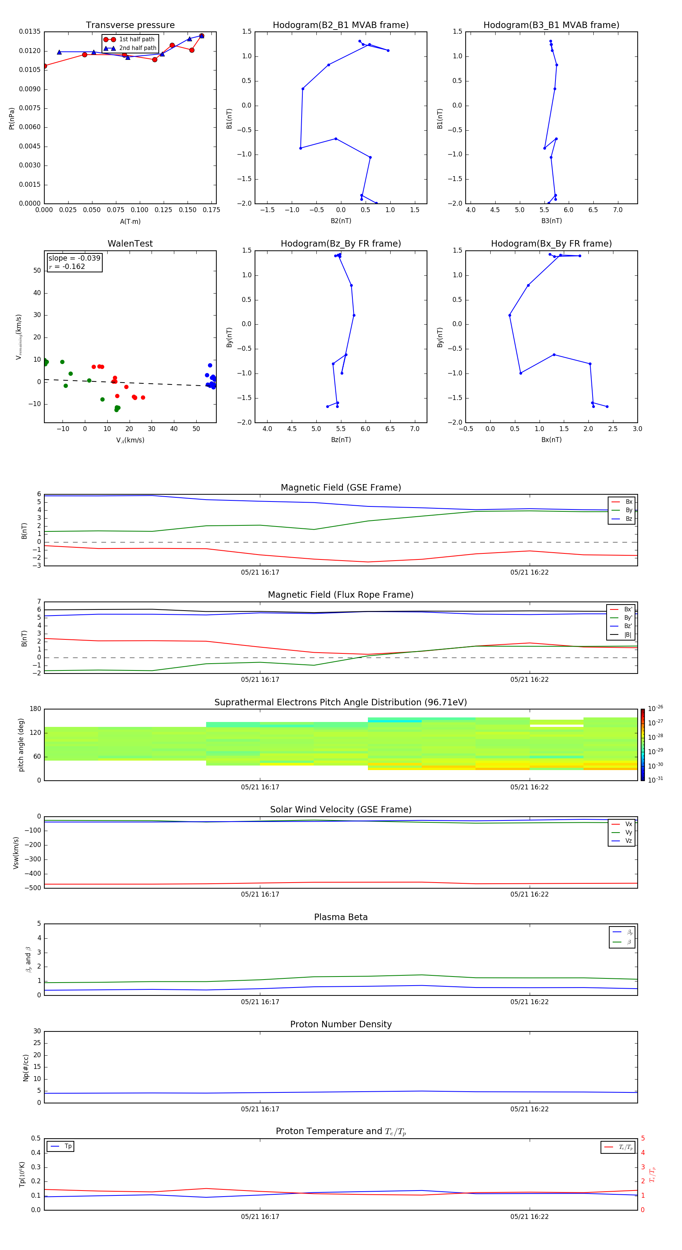Screen dimensions: 682x1250
Task: Click 'Pt(nPa)' y-axis label
Action: (x=12, y=119)
